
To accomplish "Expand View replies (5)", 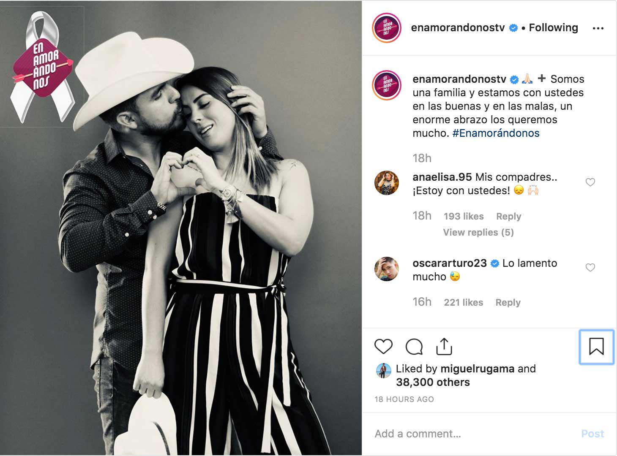I will pos(478,233).
